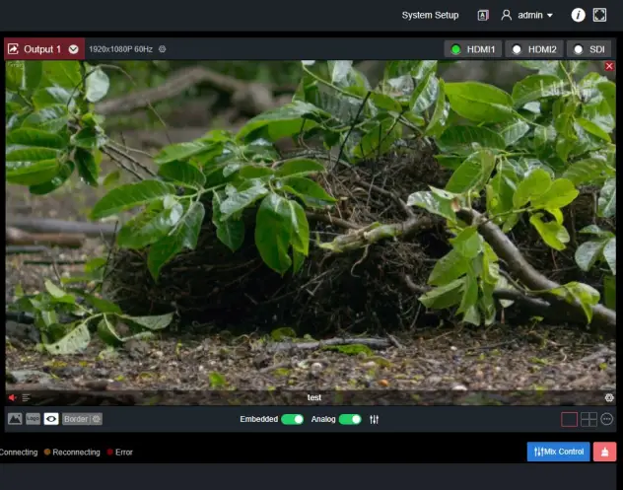The height and width of the screenshot is (490, 623).
Task: Toggle the Analog audio switch
Action: (350, 419)
